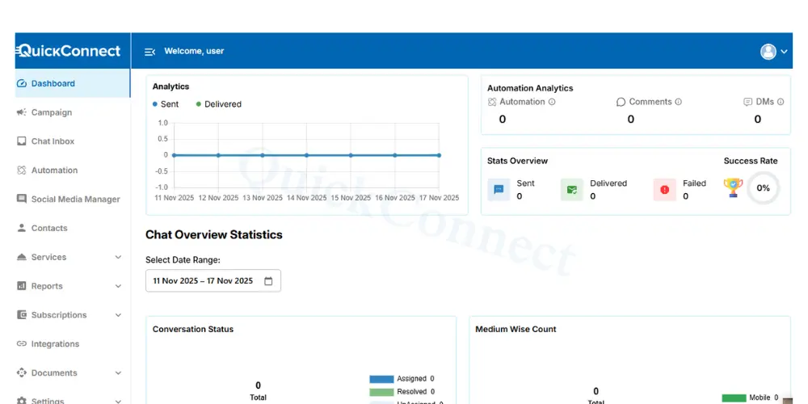Click the 14 Nov 2025 data point

[x=306, y=155]
